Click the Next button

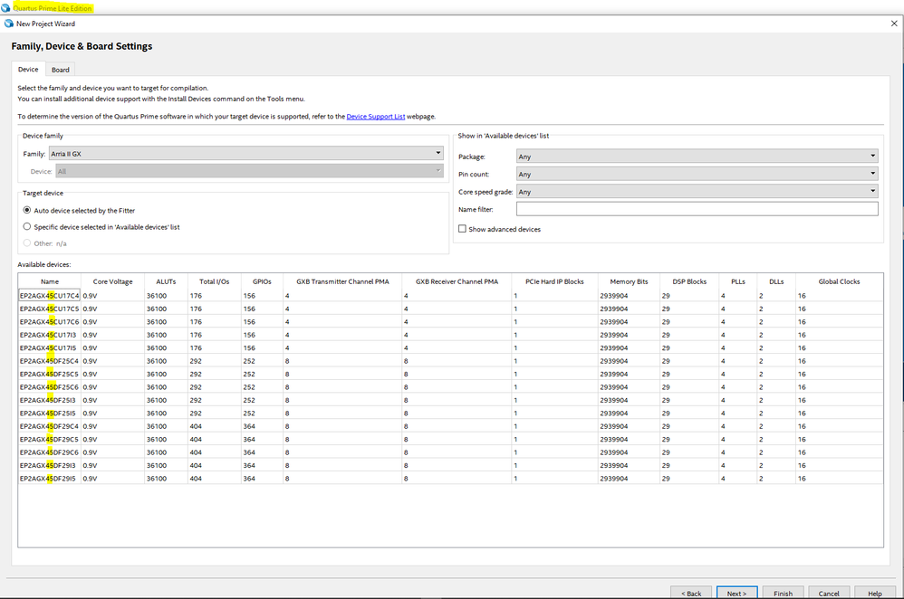(736, 593)
